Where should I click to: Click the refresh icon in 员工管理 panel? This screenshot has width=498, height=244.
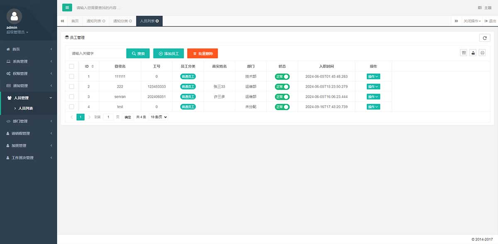pos(484,38)
